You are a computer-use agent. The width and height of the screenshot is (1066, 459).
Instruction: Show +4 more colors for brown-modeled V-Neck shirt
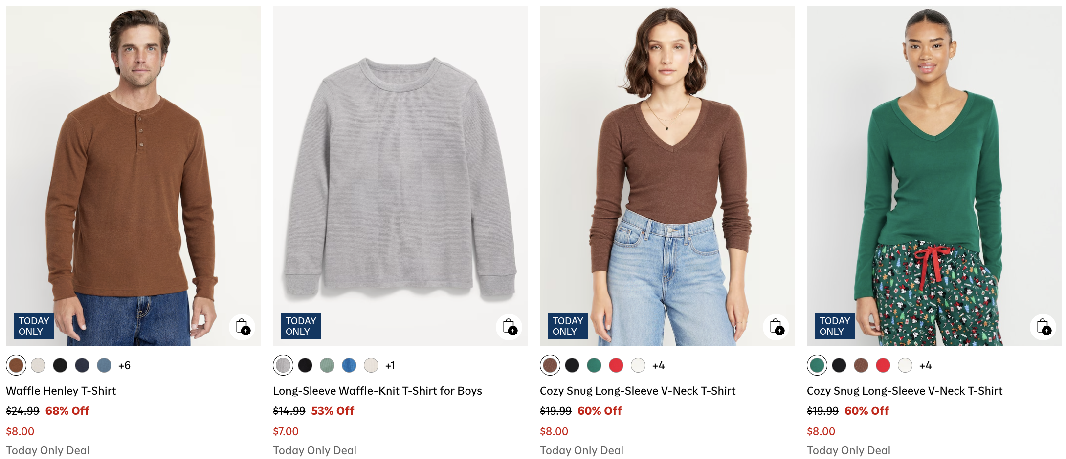(658, 365)
